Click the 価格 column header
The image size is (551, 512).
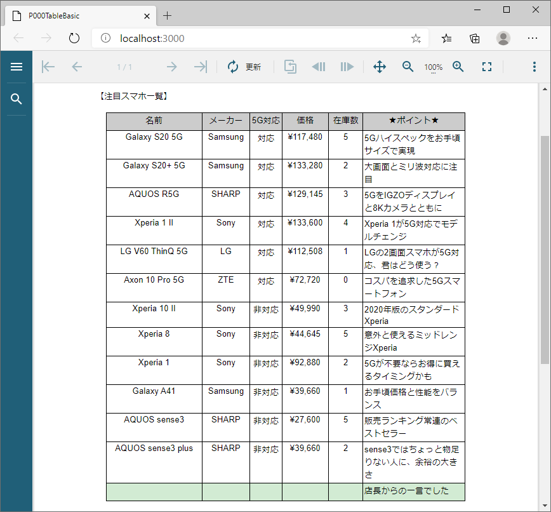click(x=305, y=121)
